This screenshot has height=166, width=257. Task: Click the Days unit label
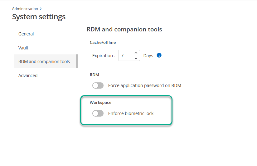coord(148,56)
